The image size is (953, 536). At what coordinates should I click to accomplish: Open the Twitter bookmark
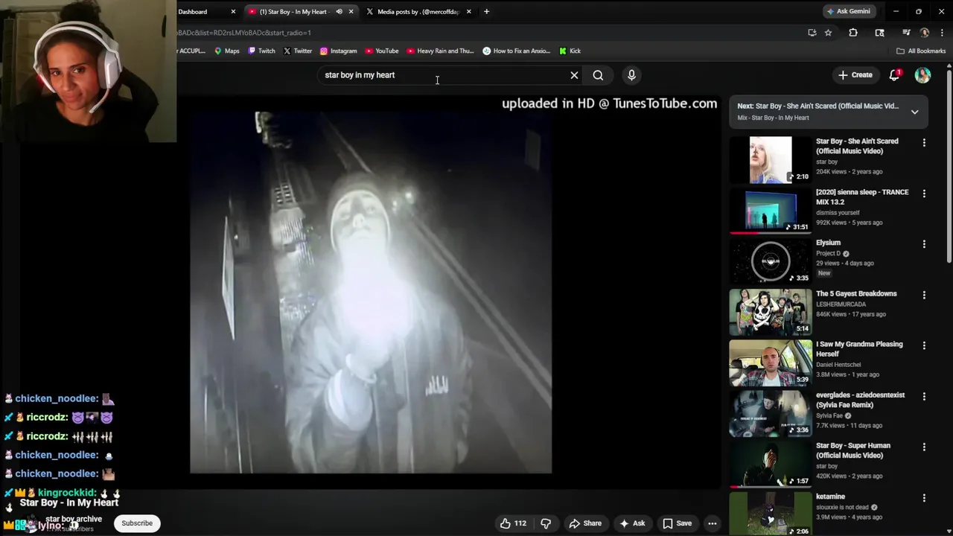[297, 51]
